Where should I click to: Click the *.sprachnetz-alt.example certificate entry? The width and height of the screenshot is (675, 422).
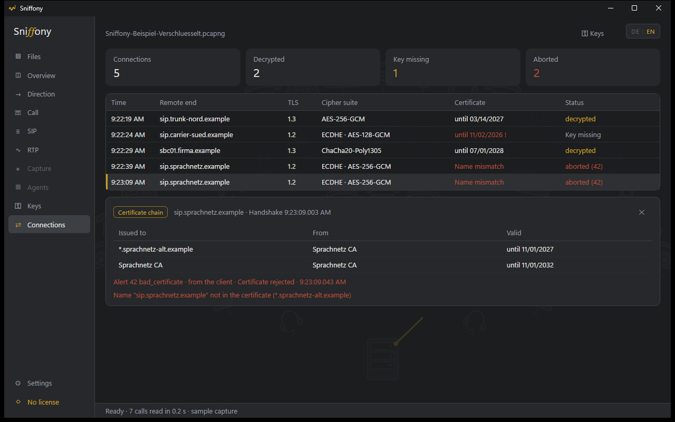coord(383,249)
